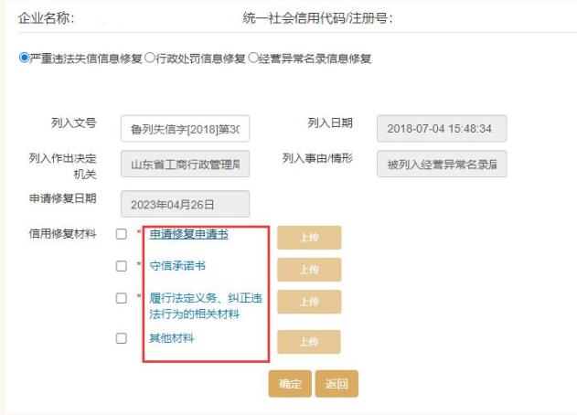The image size is (577, 415).
Task: Confirm with the 确定 button
Action: 290,384
